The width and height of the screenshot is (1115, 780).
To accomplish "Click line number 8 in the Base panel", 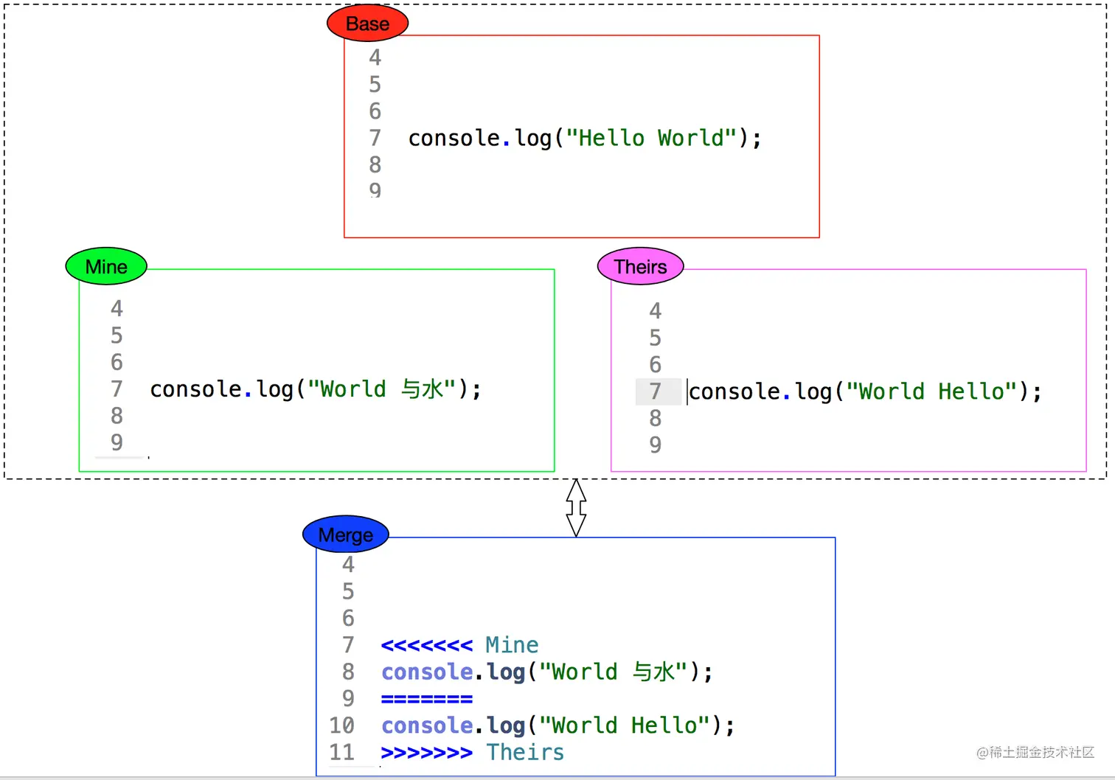I will pyautogui.click(x=375, y=164).
